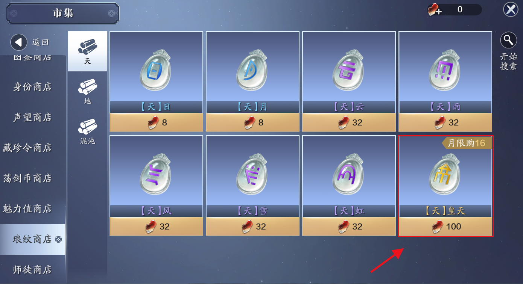Open the magnifier search icon 开始搜索

[x=508, y=40]
